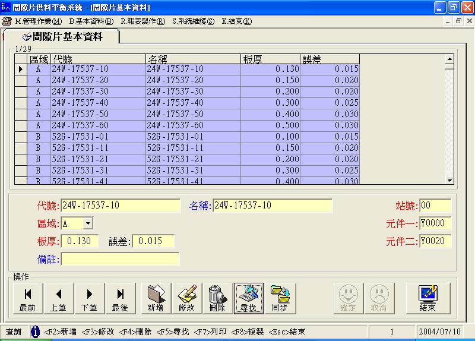Click the 站號 field showing 00
The width and height of the screenshot is (475, 341).
435,206
